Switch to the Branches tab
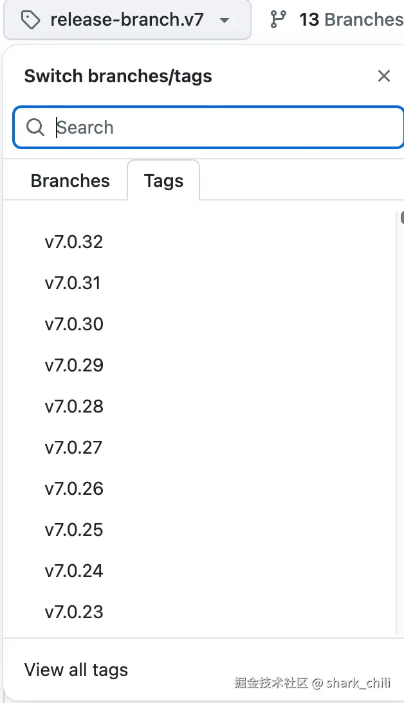This screenshot has height=703, width=404. (x=70, y=181)
